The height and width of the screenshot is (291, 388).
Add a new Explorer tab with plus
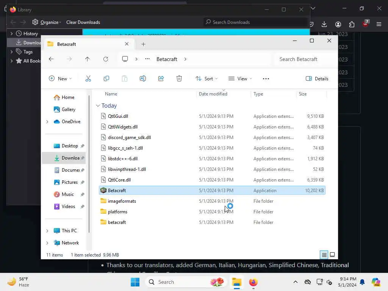[143, 44]
